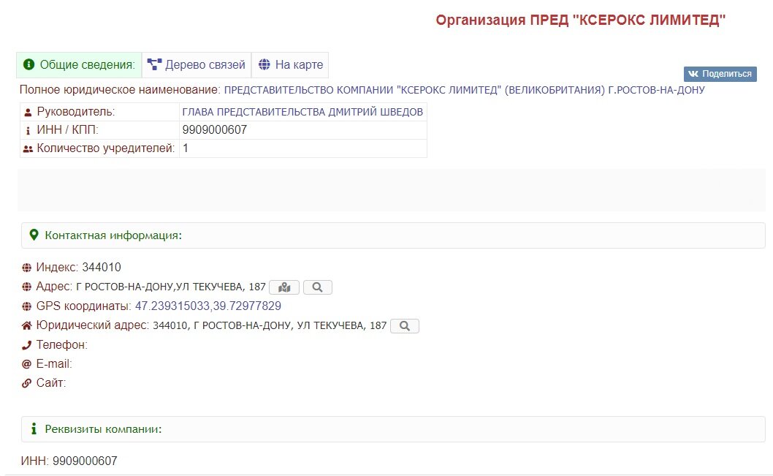Click the address text Г РОСТОВ-НА-ДОНУ,УЛ ТЕКУЧЕВА, 187
This screenshot has height=476, width=773.
[x=170, y=287]
